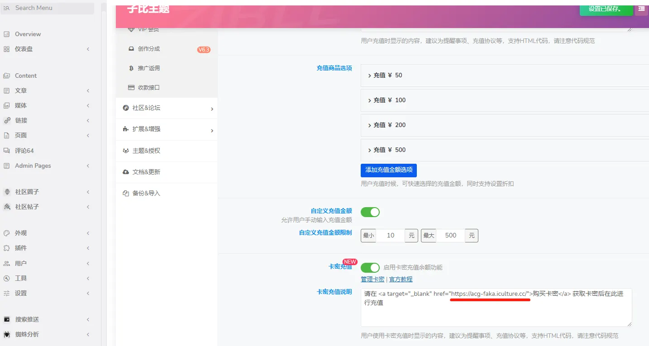
Task: Click the 文章 sidebar icon
Action: [x=6, y=90]
